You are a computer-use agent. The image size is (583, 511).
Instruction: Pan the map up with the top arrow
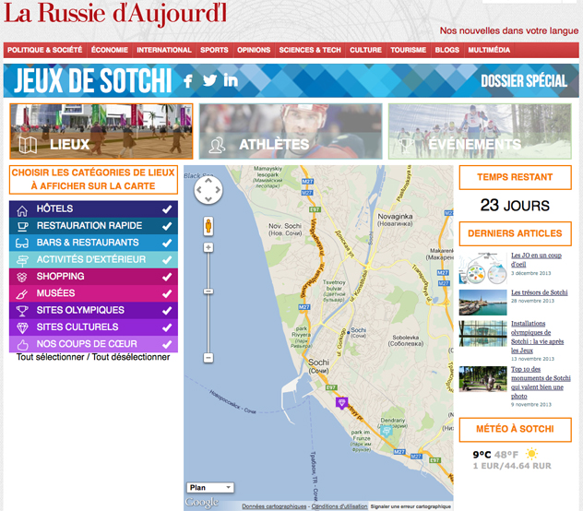click(x=208, y=181)
